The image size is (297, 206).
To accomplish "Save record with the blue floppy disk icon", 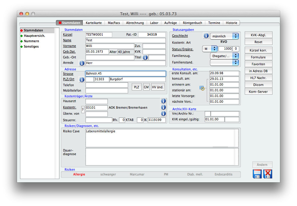I will click(x=257, y=174).
